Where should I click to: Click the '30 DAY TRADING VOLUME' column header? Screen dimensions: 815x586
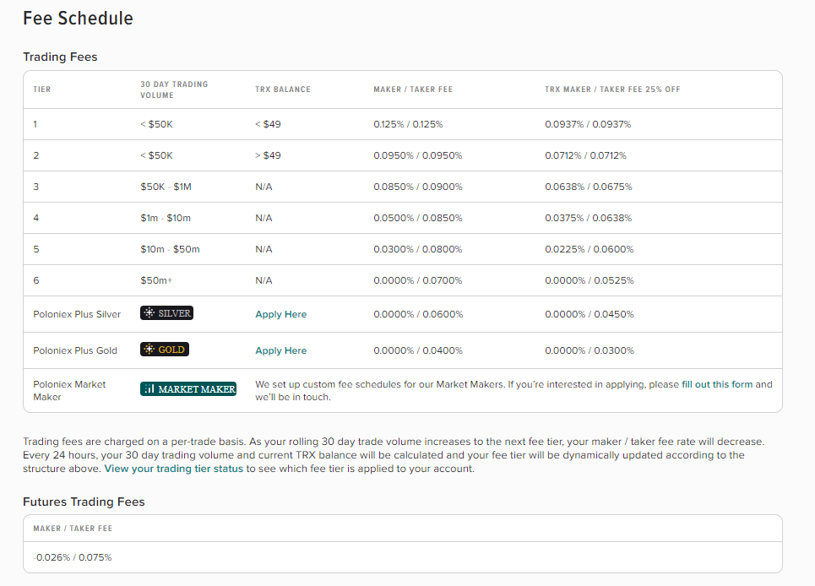[x=174, y=90]
